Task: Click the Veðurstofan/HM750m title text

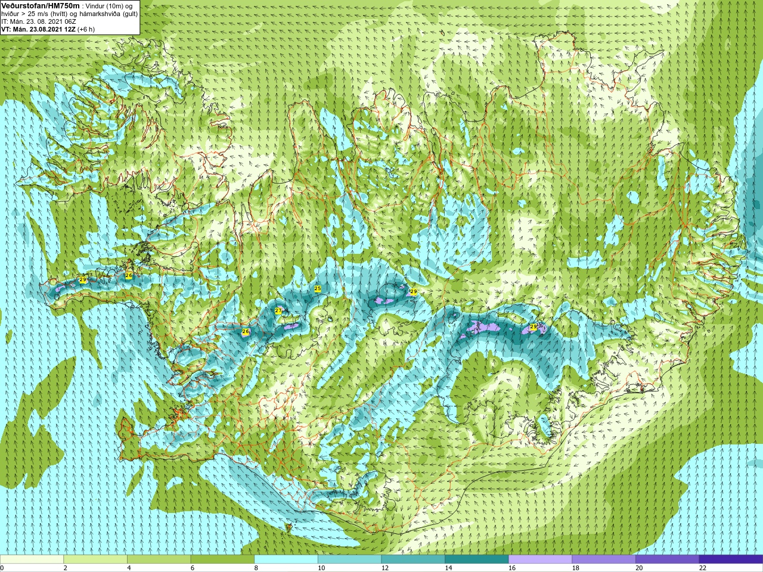Action: (40, 6)
